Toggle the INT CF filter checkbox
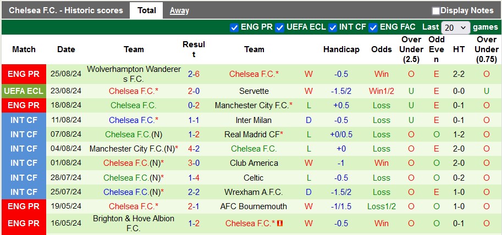The height and width of the screenshot is (235, 502). [333, 27]
